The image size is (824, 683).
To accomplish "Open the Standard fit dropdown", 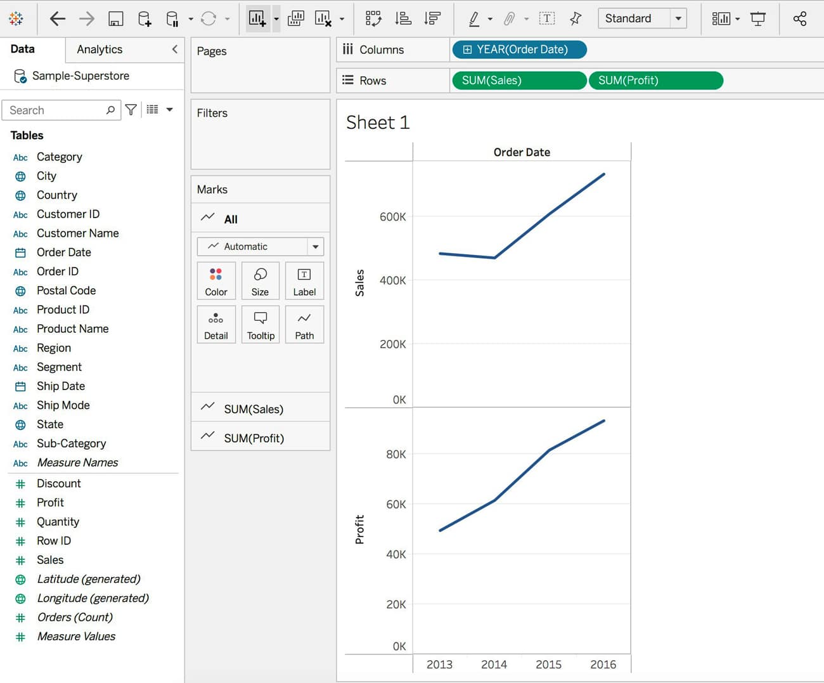I will [x=678, y=18].
